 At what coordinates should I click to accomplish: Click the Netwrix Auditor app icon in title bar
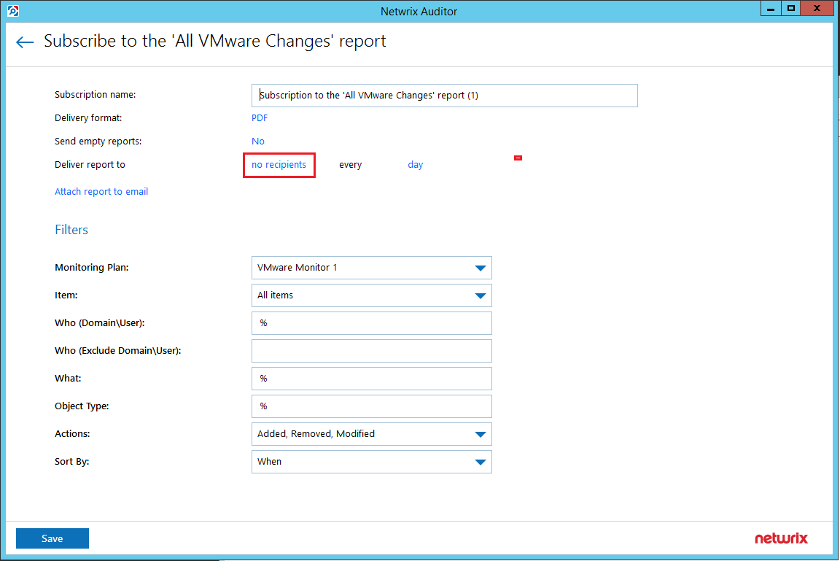(13, 11)
